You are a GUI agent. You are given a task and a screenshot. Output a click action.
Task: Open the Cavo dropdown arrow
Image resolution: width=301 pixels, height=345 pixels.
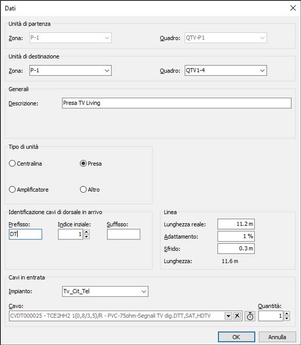coord(228,316)
